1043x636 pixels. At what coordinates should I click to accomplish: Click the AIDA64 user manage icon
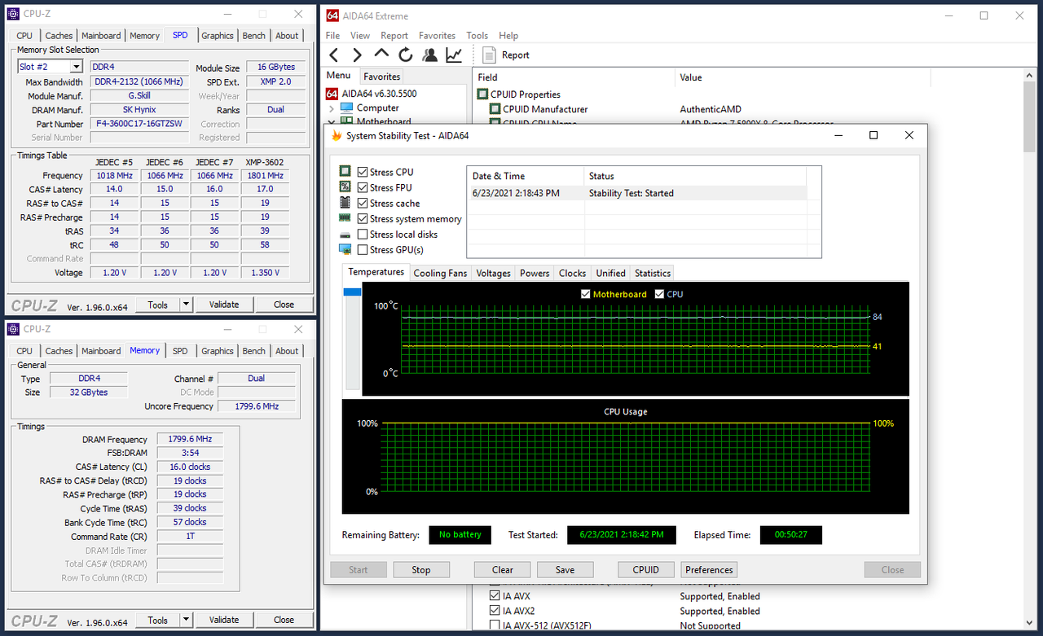(x=429, y=55)
